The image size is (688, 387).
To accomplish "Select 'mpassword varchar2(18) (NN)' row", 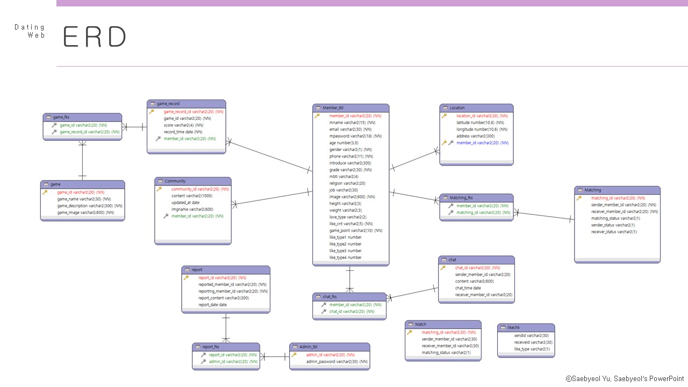I will 355,136.
